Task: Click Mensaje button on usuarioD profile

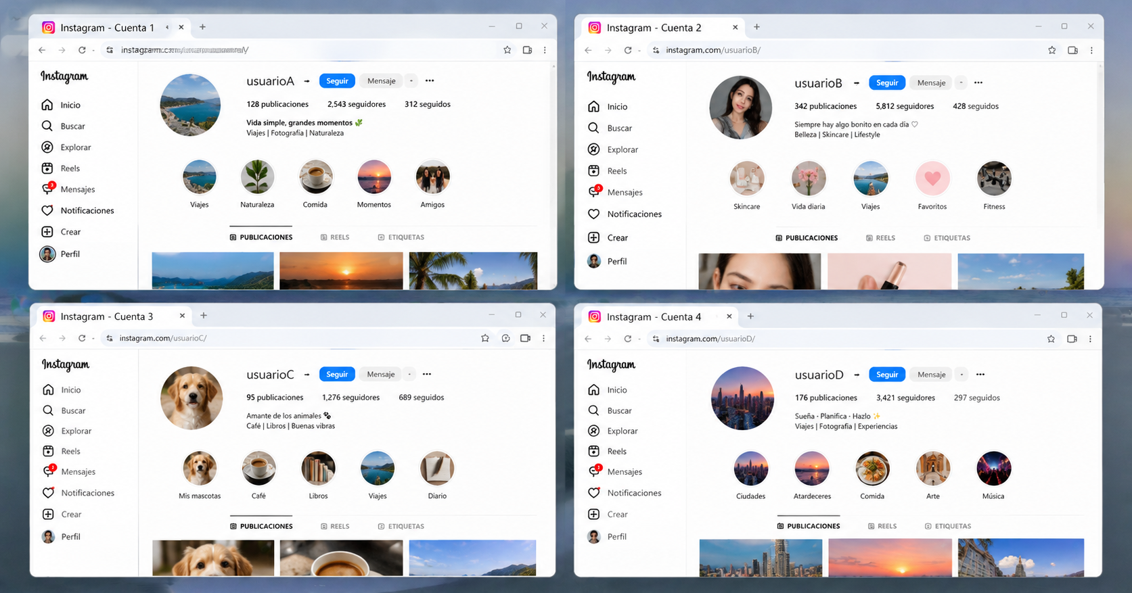Action: [931, 374]
